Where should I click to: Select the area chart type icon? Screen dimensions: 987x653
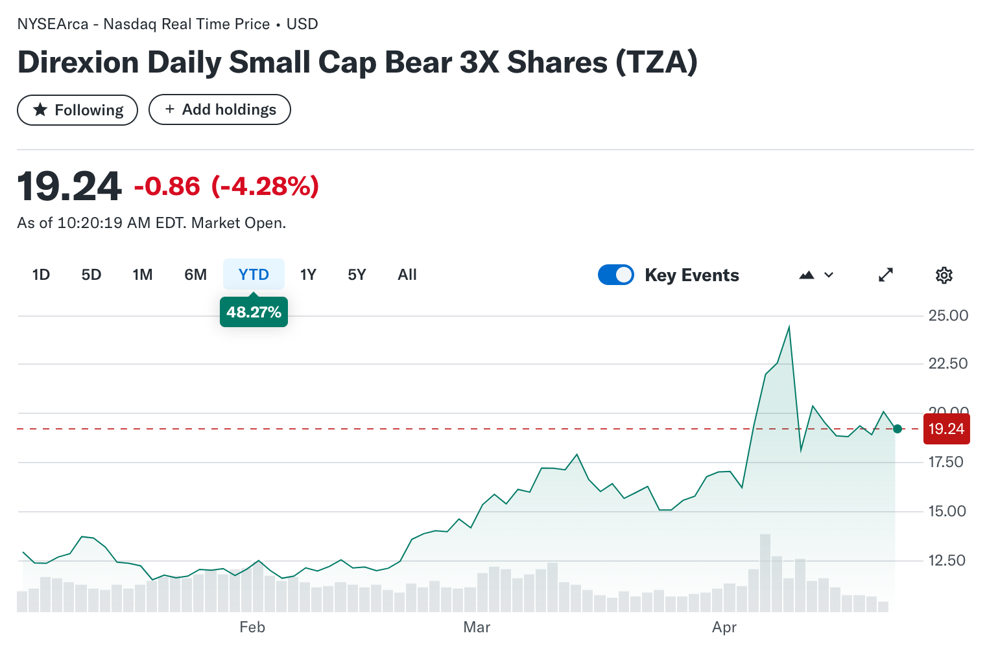[806, 275]
